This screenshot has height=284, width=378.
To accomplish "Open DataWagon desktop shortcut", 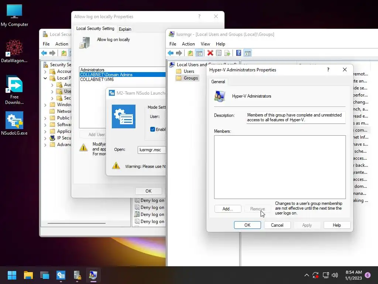I will click(x=14, y=51).
